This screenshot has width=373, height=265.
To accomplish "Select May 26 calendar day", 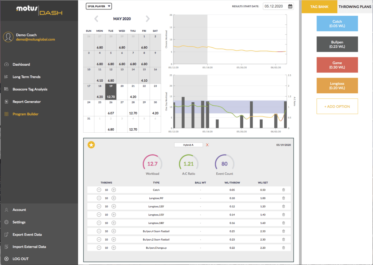I will 111,108.
